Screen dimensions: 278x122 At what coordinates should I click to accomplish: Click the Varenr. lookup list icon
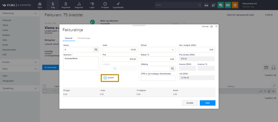click(x=96, y=50)
